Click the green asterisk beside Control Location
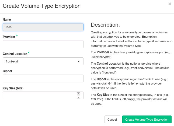Image resolution: width=174 pixels, height=126 pixels. pos(29,53)
